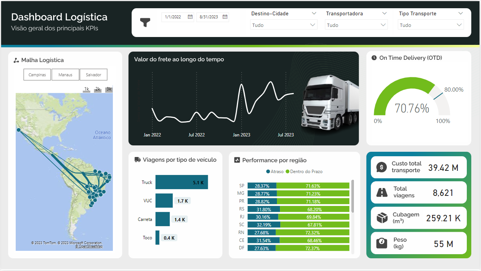Open the calendar icon next to 1/1/2022
The image size is (481, 271).
pyautogui.click(x=190, y=17)
